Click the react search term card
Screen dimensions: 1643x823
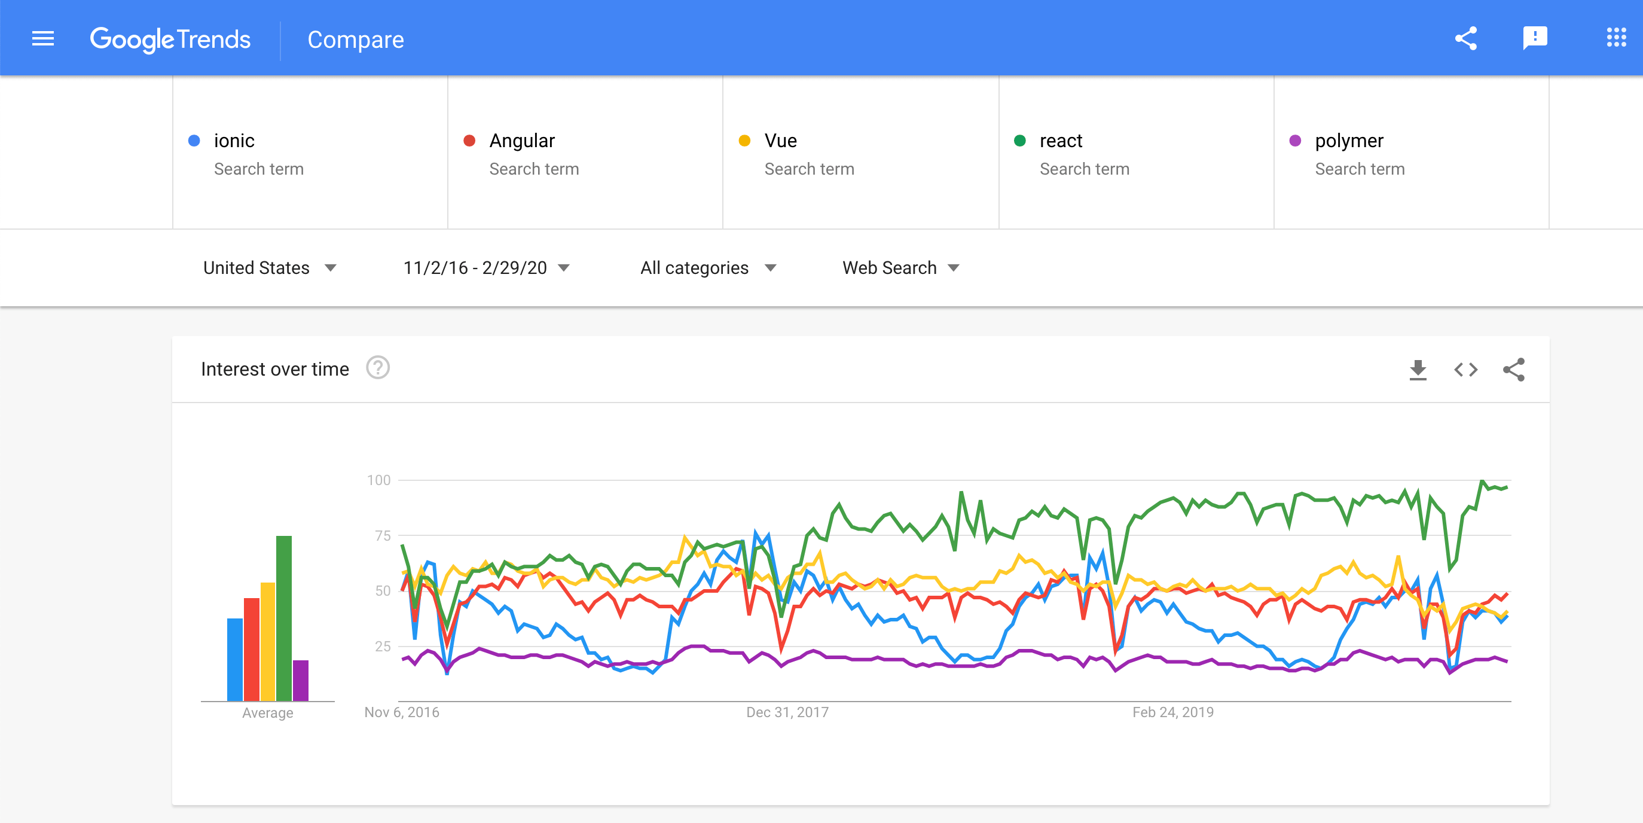click(1136, 153)
